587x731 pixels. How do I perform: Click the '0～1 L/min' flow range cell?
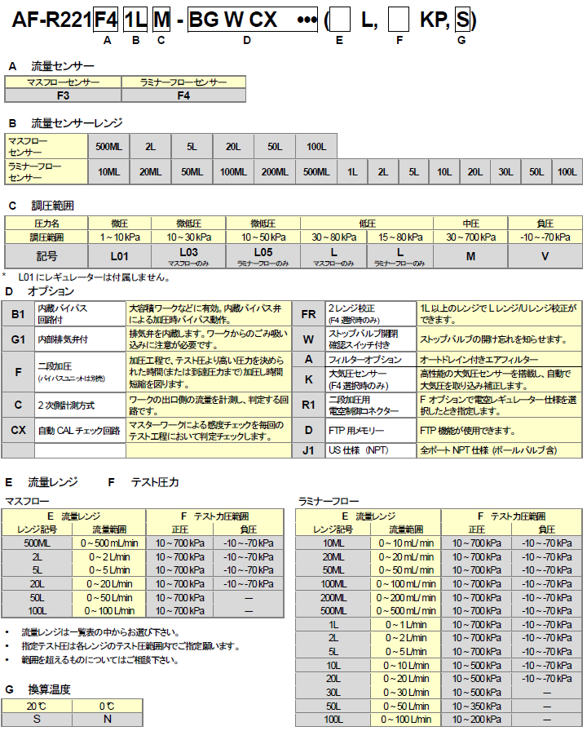(x=406, y=625)
